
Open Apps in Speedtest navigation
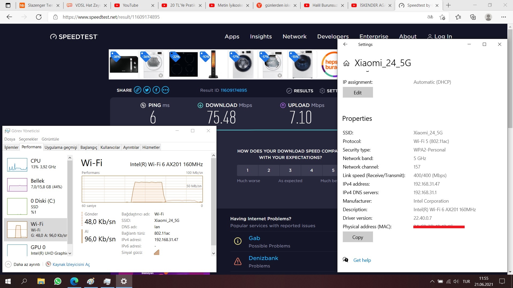point(232,37)
